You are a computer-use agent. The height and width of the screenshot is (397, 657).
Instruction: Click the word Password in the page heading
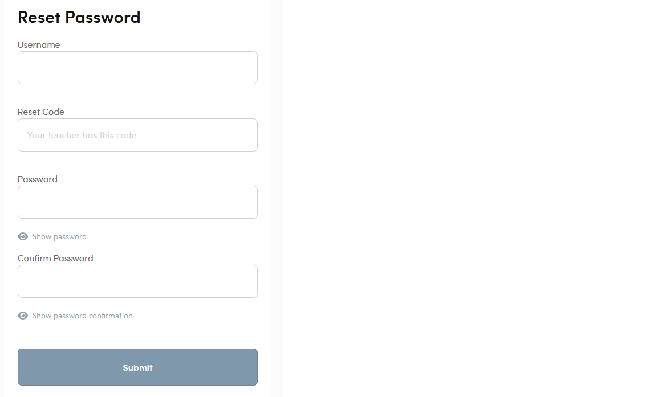tap(103, 17)
